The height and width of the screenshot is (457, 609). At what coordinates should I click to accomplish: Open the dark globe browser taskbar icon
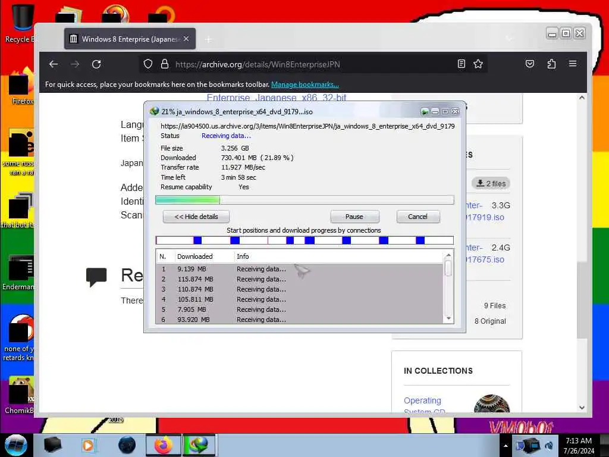(x=127, y=445)
